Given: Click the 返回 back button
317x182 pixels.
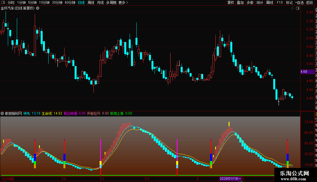Looking at the screenshot, I should pos(309,3).
